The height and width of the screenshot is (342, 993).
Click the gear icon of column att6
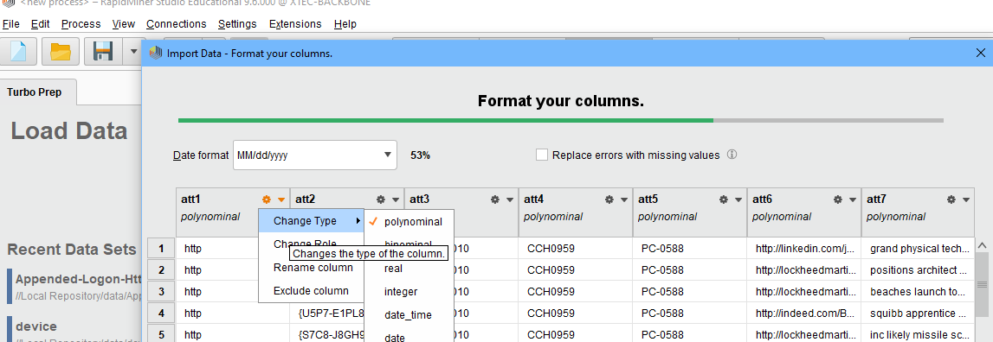[837, 199]
